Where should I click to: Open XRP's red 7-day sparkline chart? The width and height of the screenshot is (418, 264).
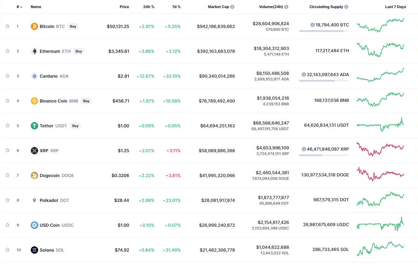click(x=380, y=149)
